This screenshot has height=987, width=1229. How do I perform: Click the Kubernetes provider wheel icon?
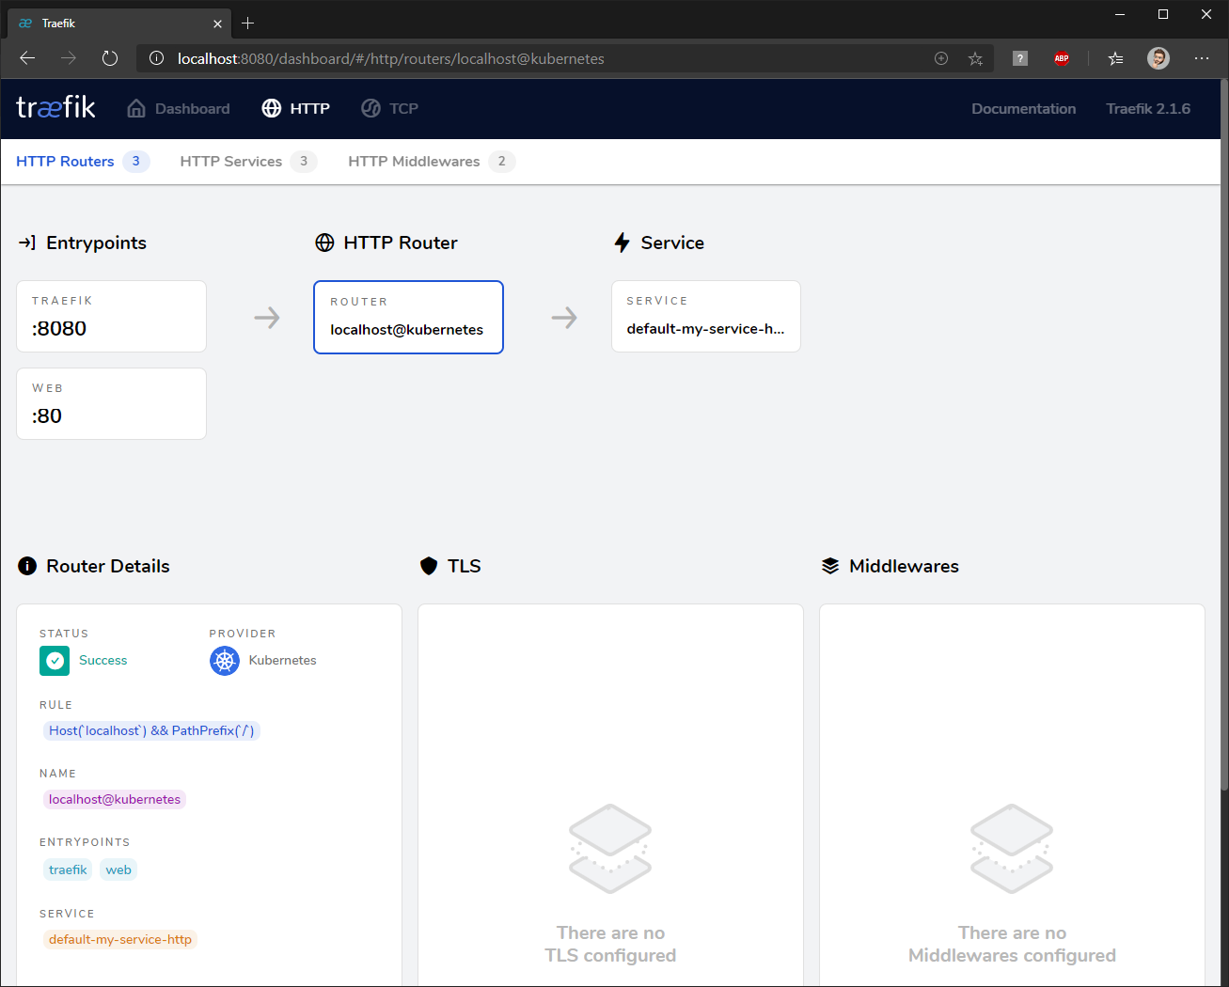coord(225,661)
